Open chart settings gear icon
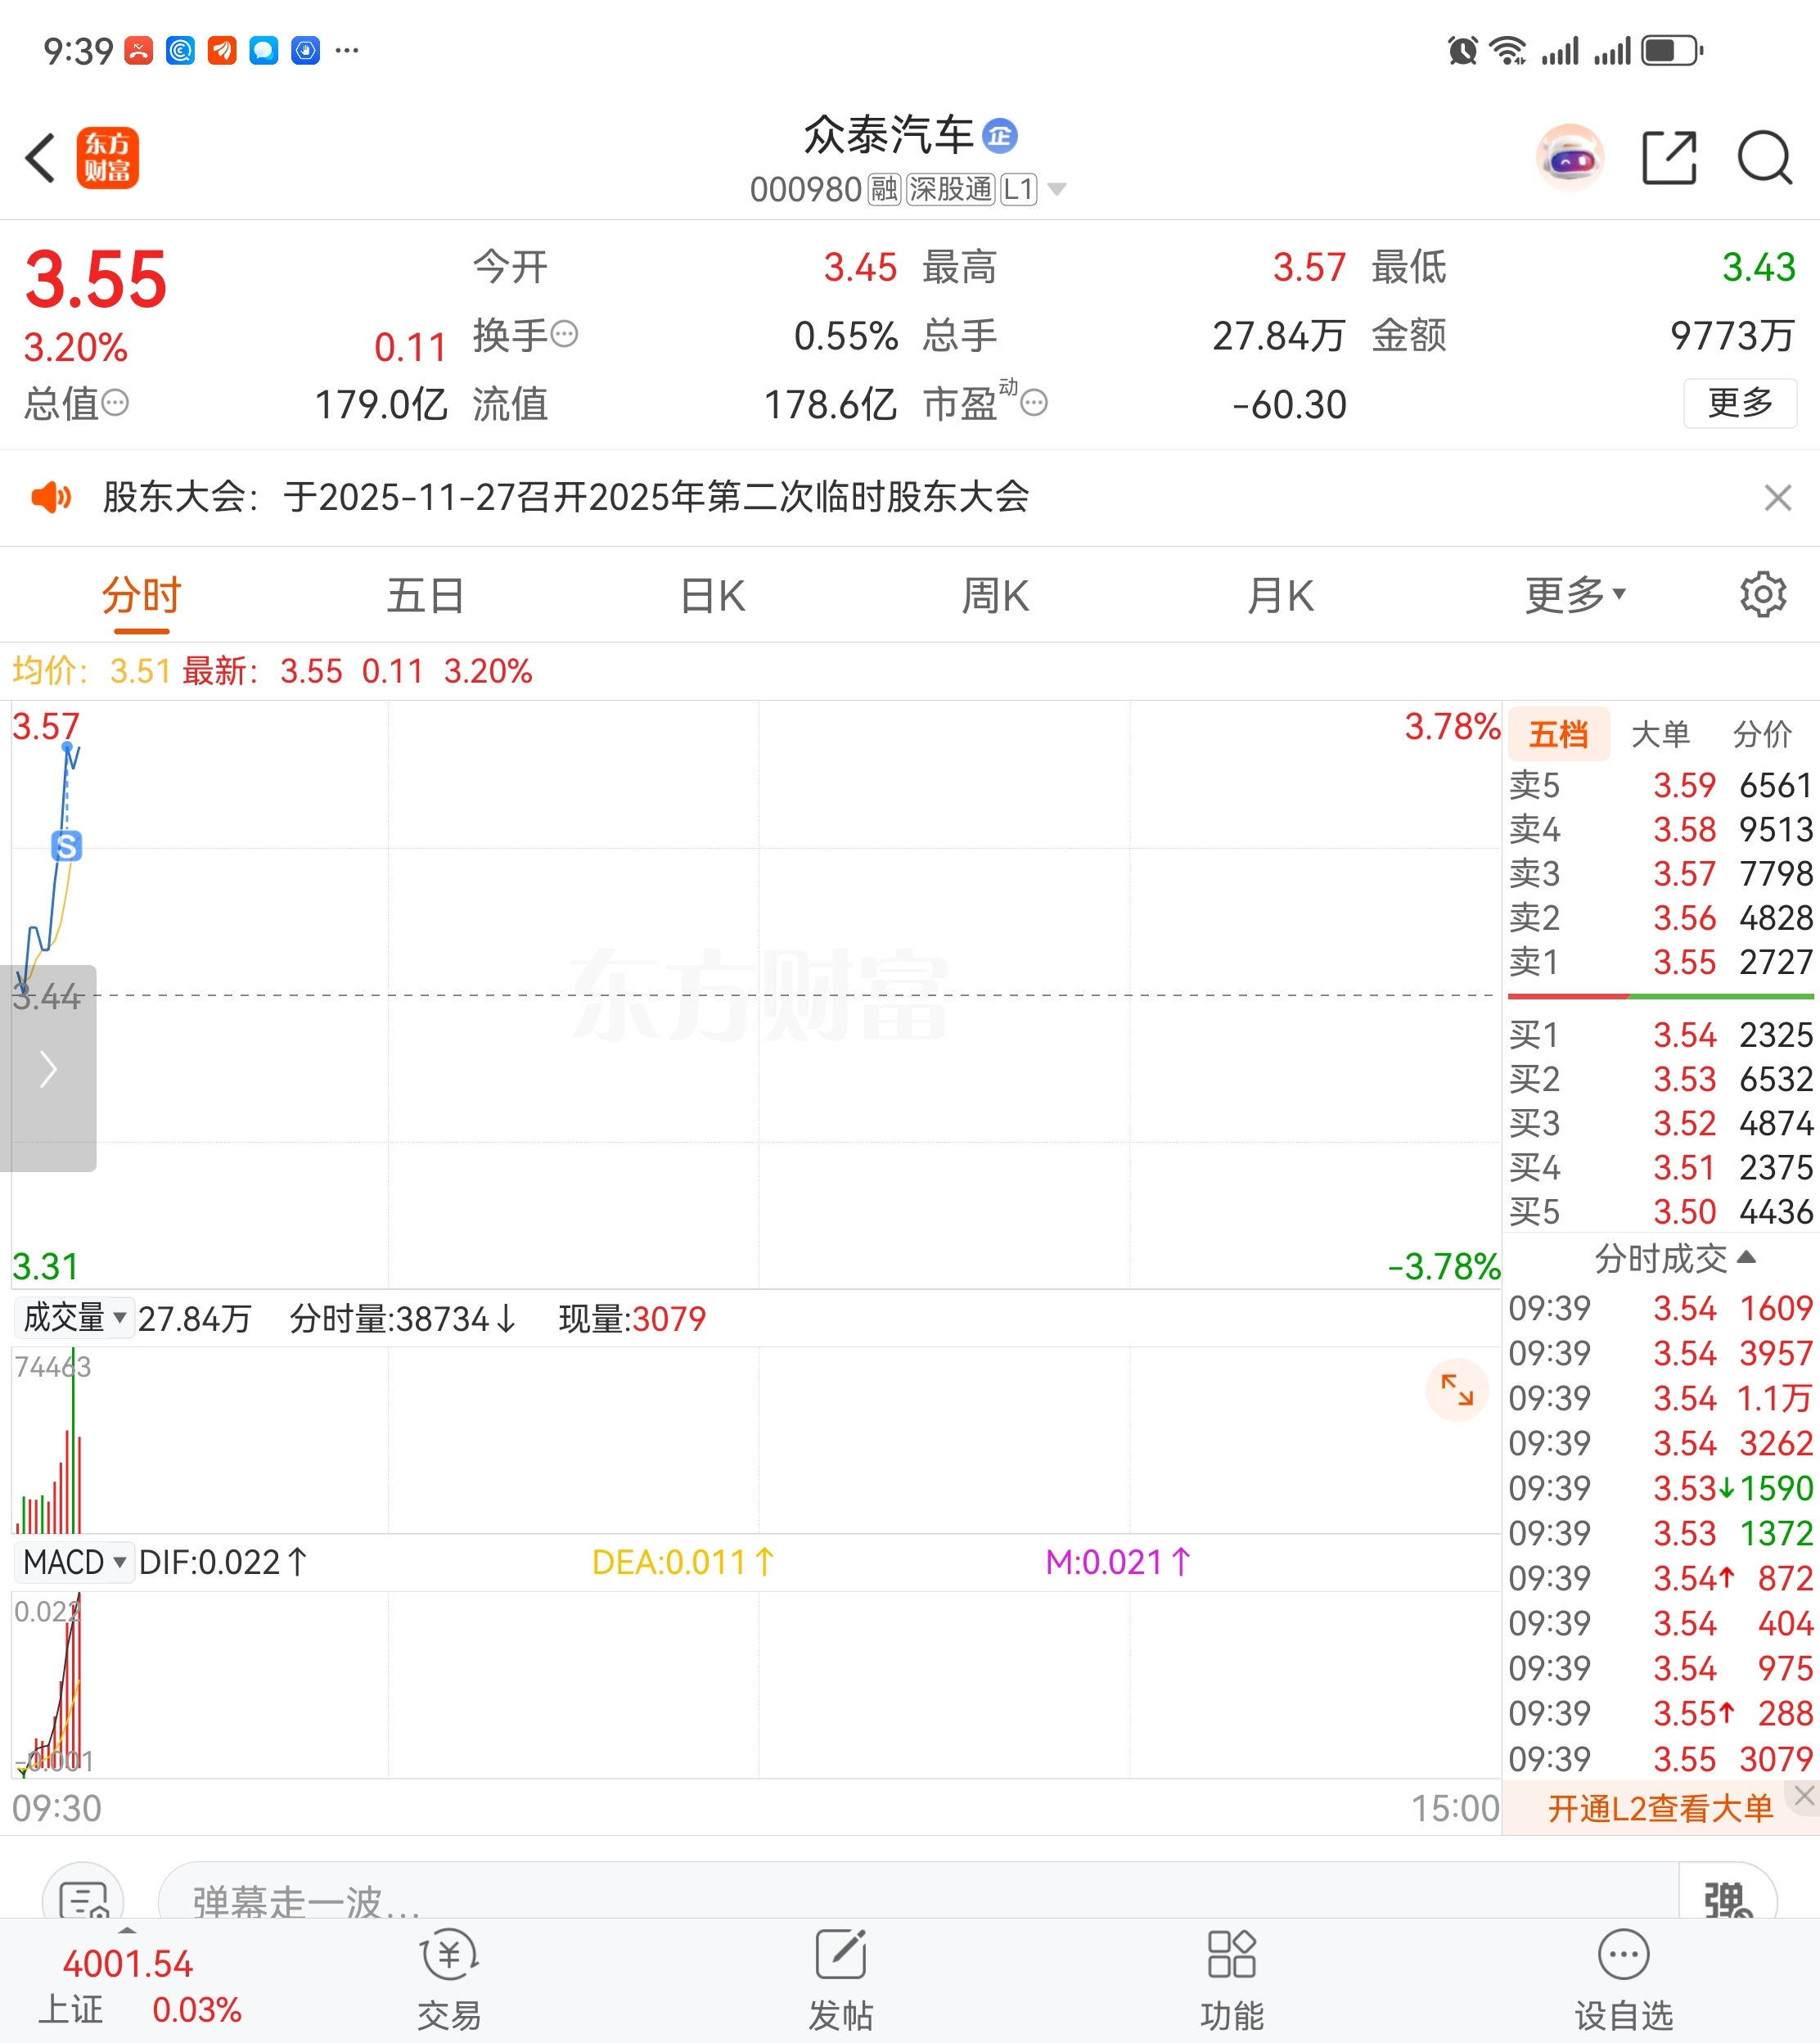 pos(1762,595)
